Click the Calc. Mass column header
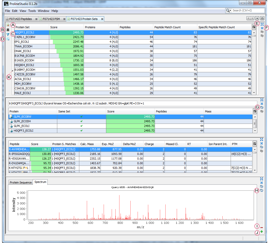Image resolution: width=269 pixels, height=243 pixels. [x=87, y=144]
